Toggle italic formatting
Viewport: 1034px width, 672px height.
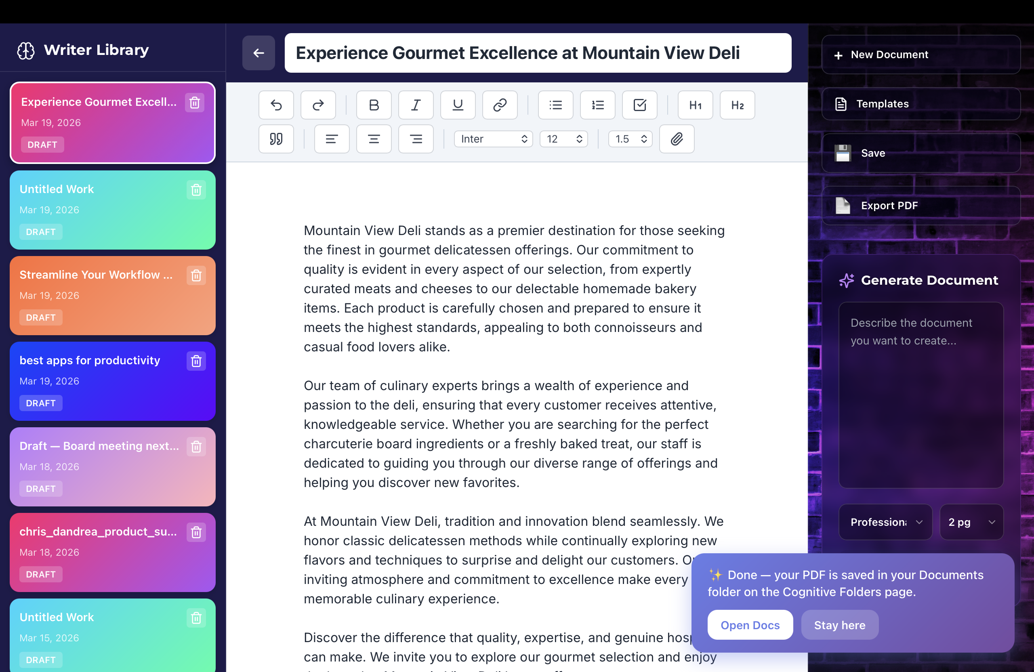[416, 105]
